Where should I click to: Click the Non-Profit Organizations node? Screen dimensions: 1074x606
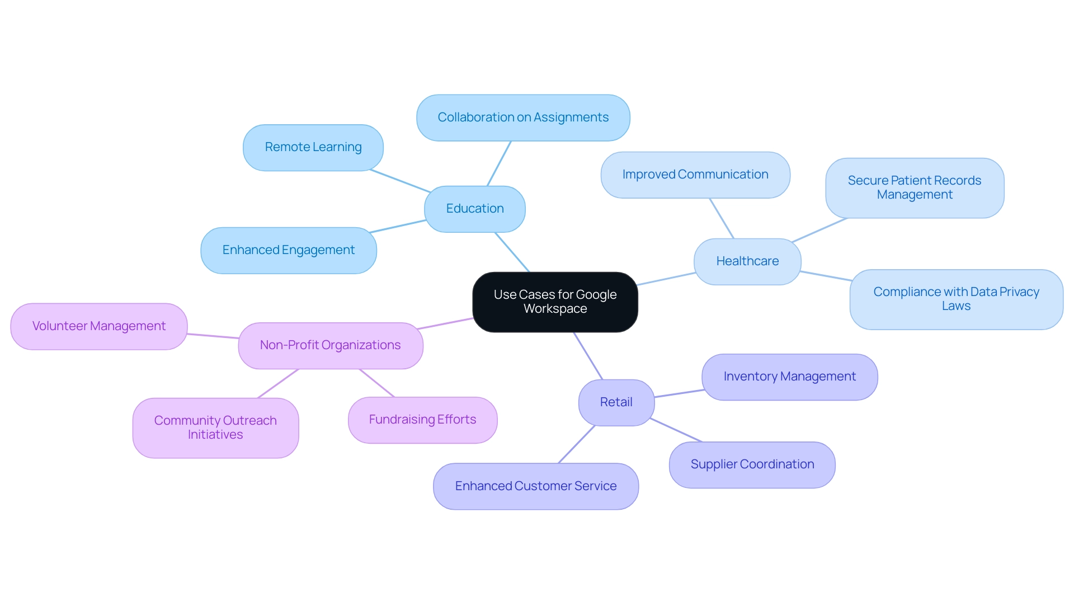pos(329,345)
